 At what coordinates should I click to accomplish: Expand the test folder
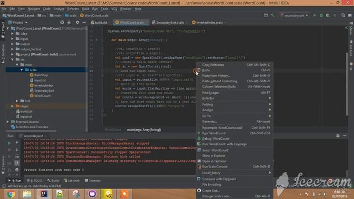(17, 101)
